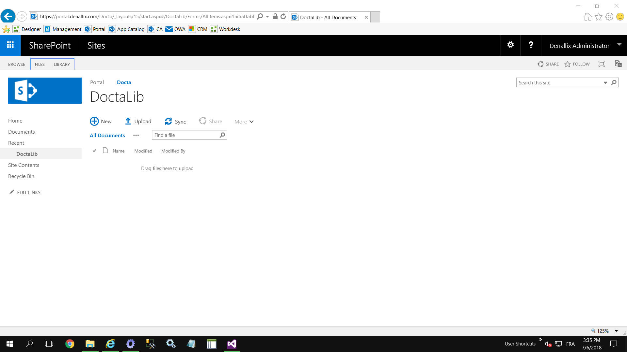Image resolution: width=627 pixels, height=352 pixels.
Task: Open SharePoint Help
Action: tap(531, 45)
